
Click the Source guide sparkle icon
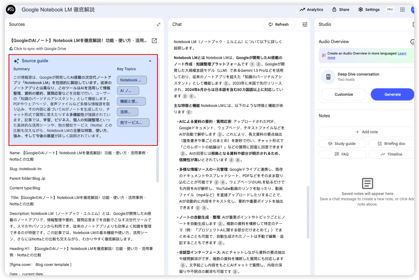[17, 61]
